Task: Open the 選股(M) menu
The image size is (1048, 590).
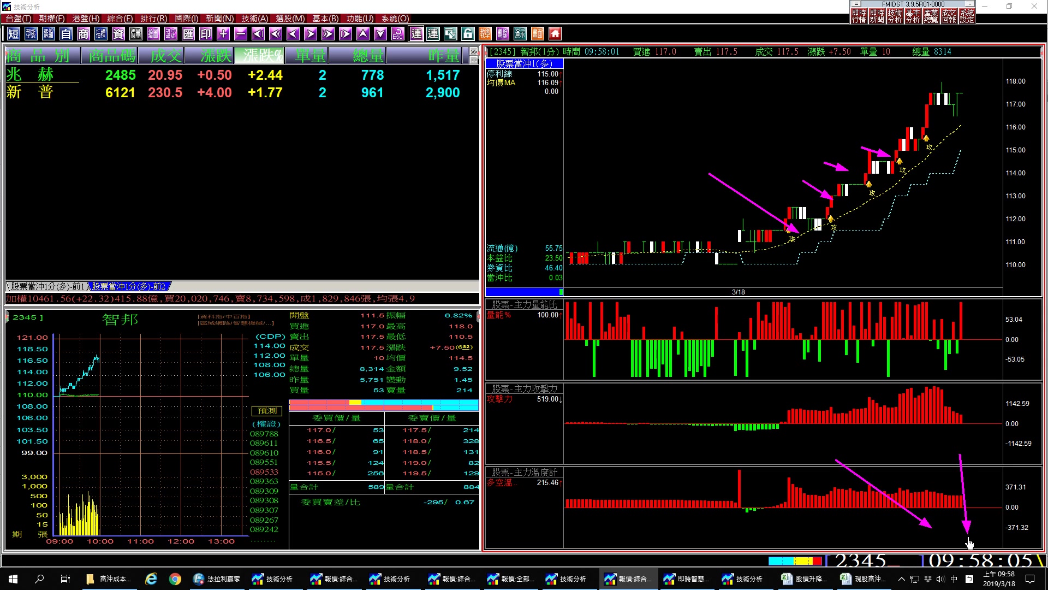Action: point(290,19)
